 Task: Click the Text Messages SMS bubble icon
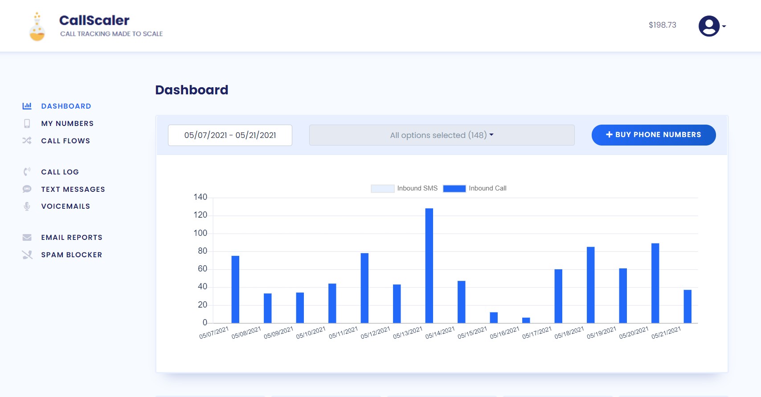27,189
